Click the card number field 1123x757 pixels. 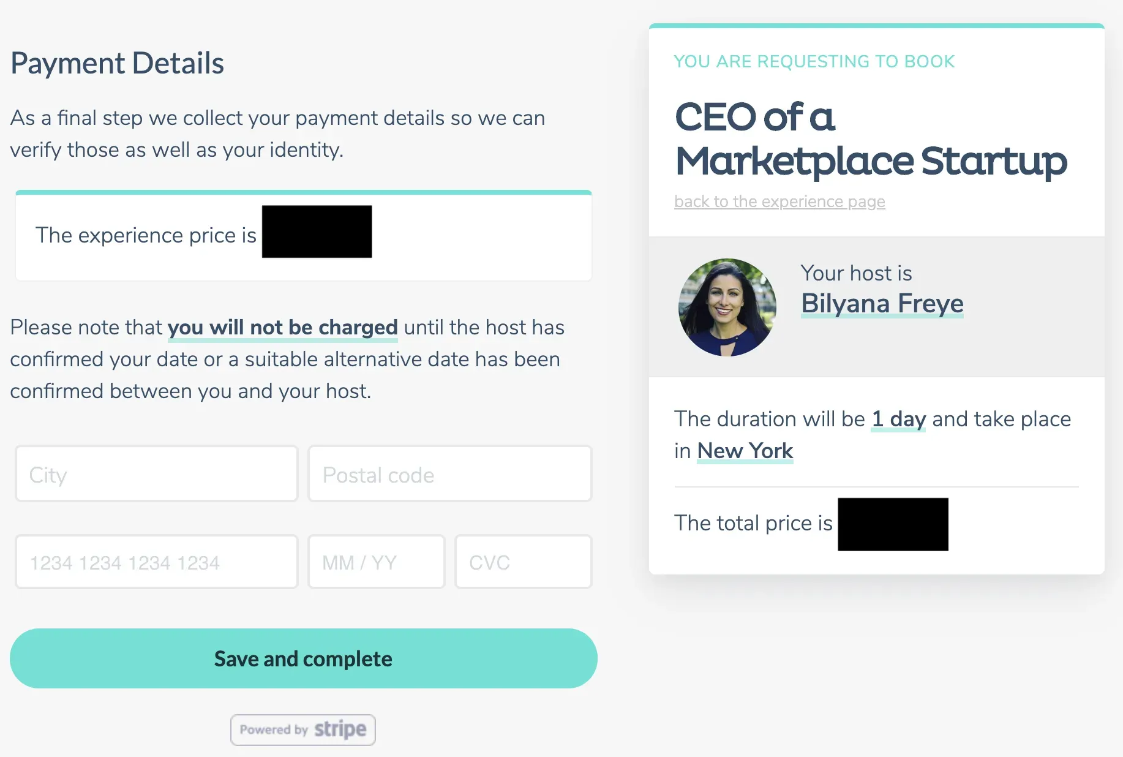[156, 562]
